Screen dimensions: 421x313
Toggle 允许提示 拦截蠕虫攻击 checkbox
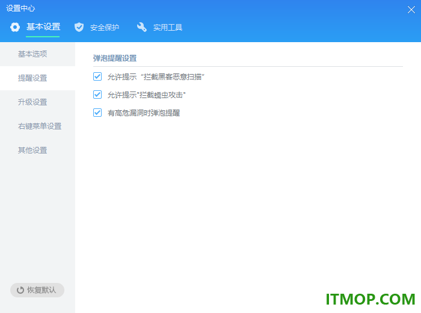97,95
